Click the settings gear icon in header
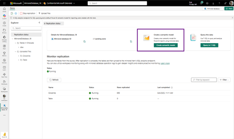The width and height of the screenshot is (234, 139). coord(207,3)
